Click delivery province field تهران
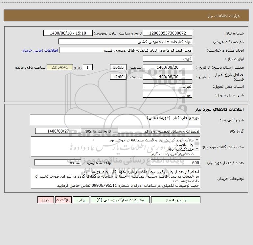Screen dimensions: 253x245 point(168,86)
